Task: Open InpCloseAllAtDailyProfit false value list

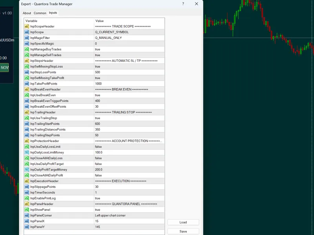Action: click(130, 175)
